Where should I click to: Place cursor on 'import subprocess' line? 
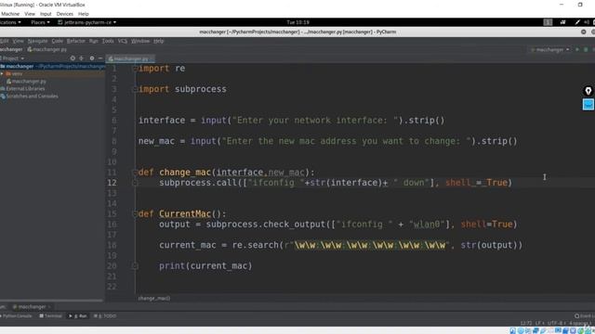click(x=182, y=89)
